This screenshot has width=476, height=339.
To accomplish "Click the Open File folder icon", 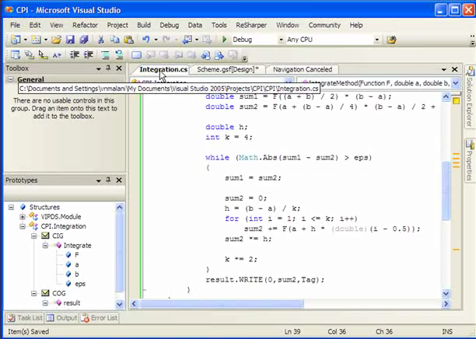I will 55,40.
